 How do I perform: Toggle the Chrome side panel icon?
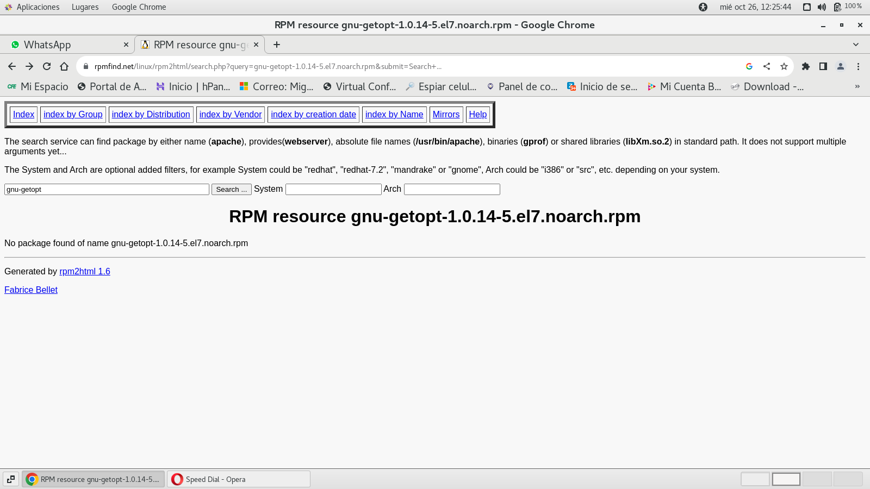(823, 66)
